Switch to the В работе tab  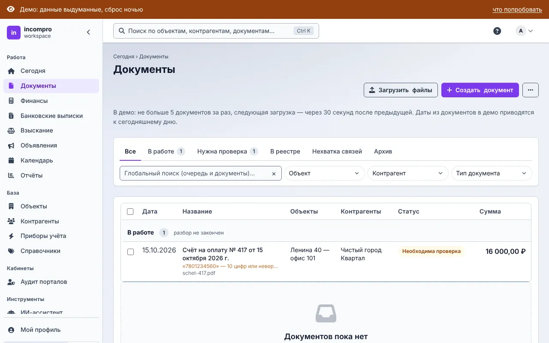point(166,151)
